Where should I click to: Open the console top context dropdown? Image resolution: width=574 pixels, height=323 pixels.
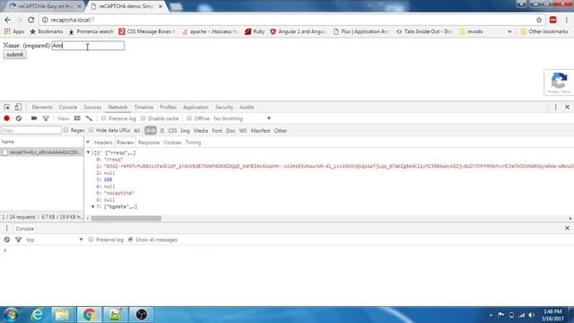point(54,240)
